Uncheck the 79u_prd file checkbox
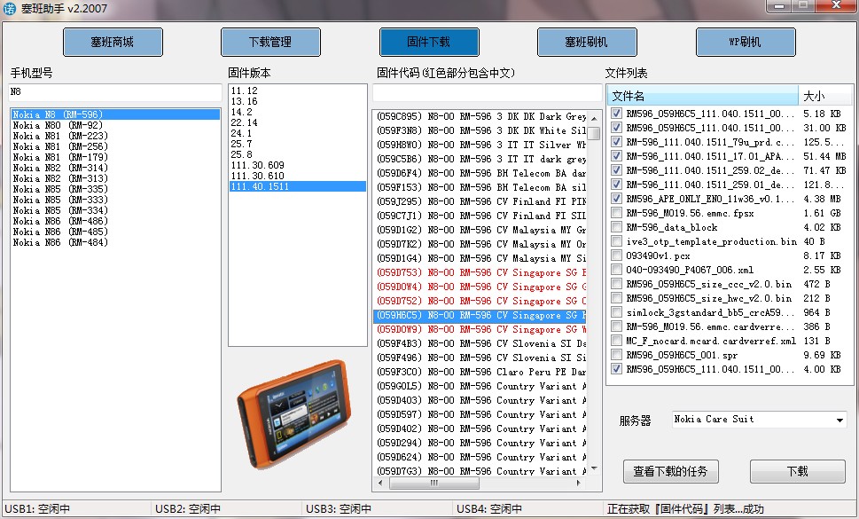 tap(616, 141)
